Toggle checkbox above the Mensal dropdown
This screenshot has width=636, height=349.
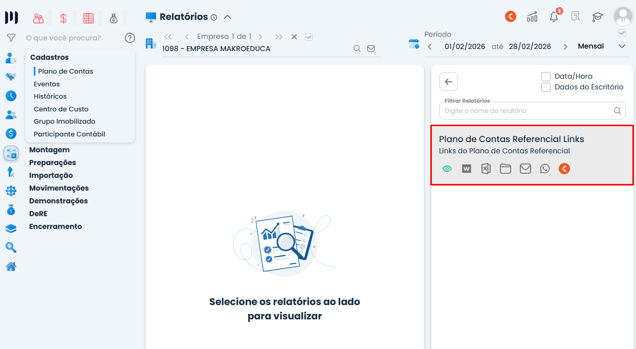(x=622, y=33)
